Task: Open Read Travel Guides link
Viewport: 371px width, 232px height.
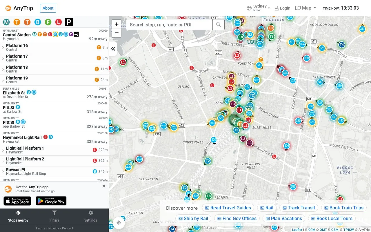Action: click(228, 208)
